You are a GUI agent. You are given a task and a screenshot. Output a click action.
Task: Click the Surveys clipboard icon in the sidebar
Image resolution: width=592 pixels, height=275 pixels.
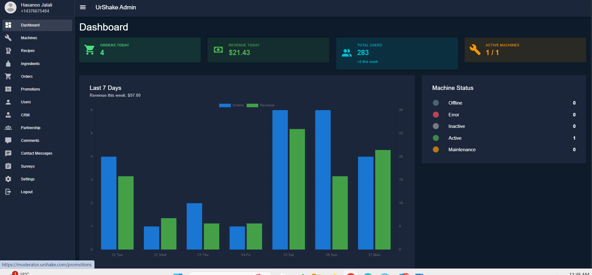[x=8, y=166]
